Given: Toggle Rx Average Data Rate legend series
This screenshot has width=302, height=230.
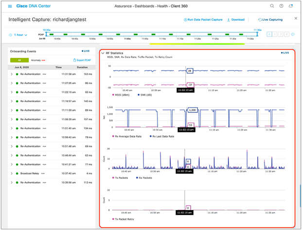Looking at the screenshot, I should 127,136.
